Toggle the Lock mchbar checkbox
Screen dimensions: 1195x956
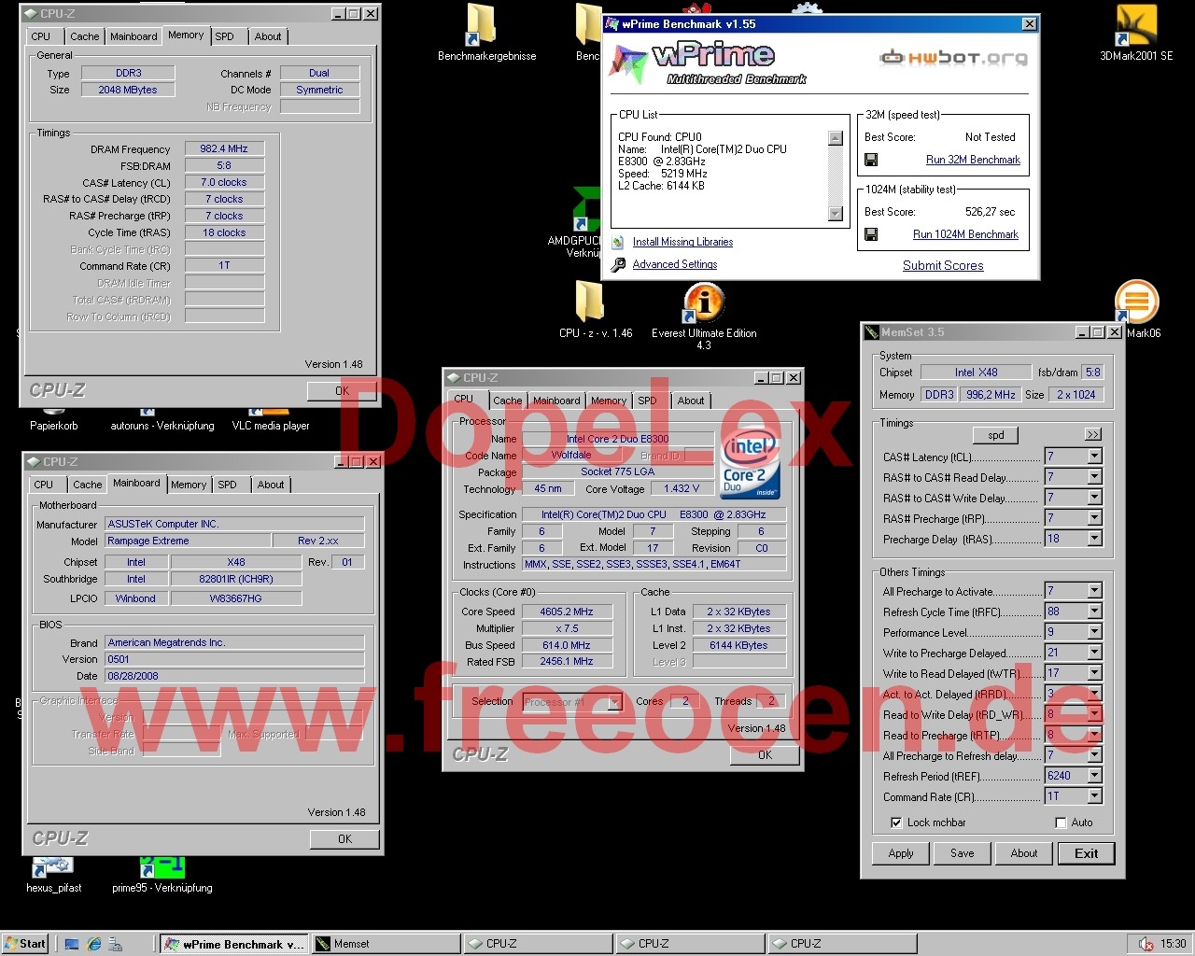pos(896,822)
